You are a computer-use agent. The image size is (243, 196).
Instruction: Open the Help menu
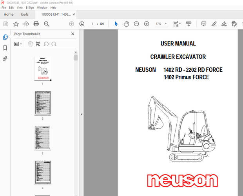click(x=53, y=7)
